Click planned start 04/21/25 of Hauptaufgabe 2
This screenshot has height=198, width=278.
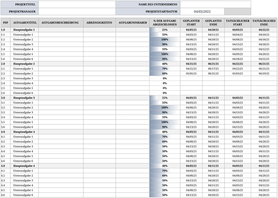191,64
